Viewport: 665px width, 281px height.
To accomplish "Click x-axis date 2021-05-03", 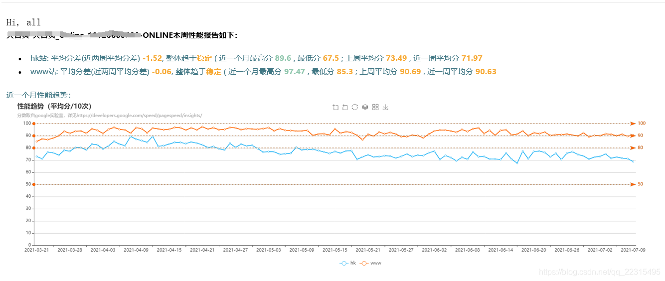I will tap(268, 250).
